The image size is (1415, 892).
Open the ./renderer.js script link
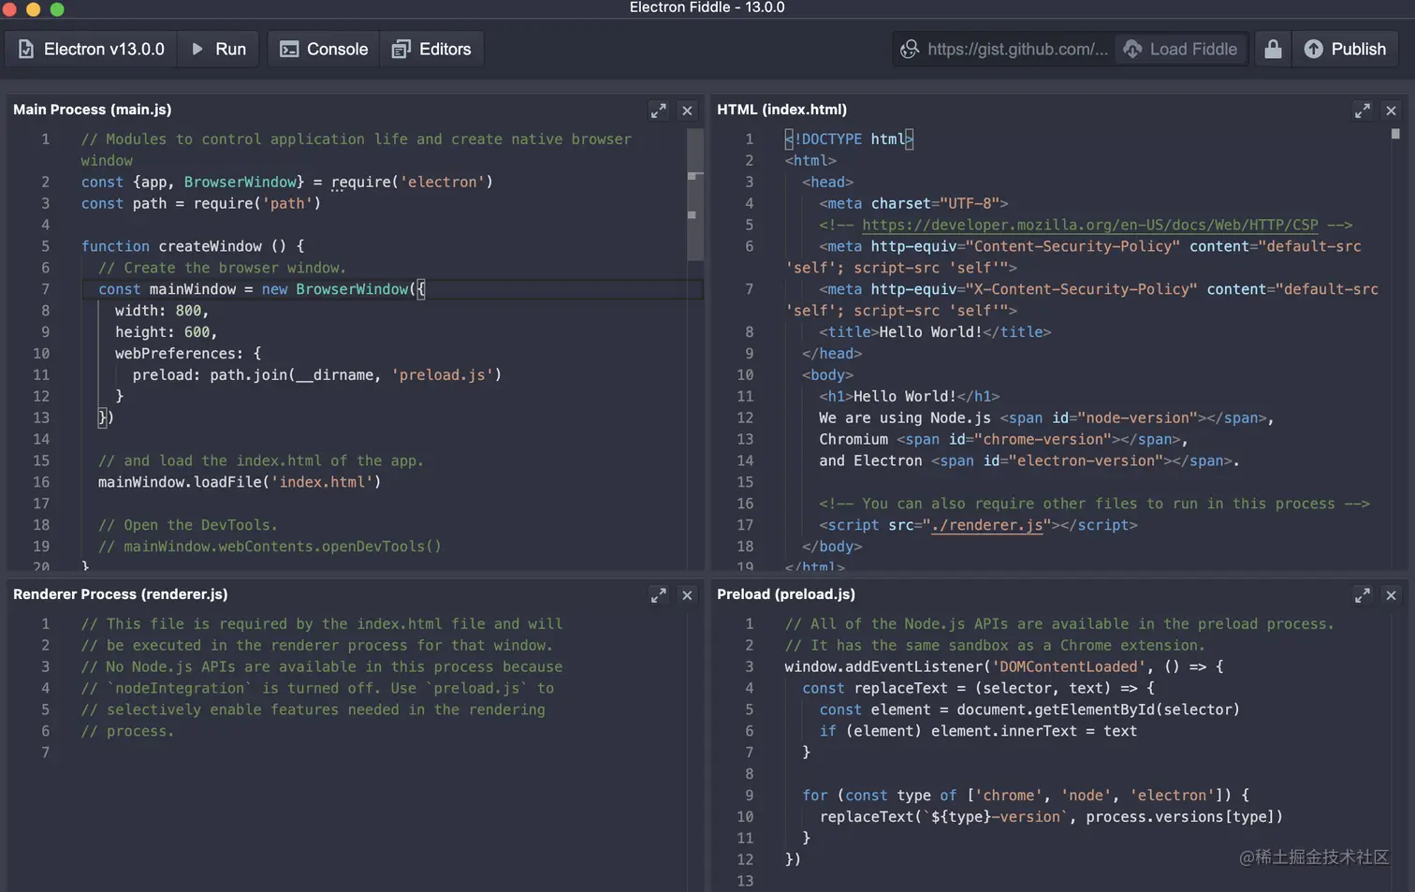[x=986, y=525]
